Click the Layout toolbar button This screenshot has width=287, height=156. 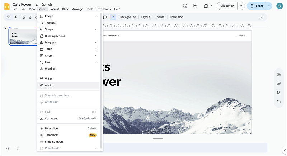(x=146, y=17)
